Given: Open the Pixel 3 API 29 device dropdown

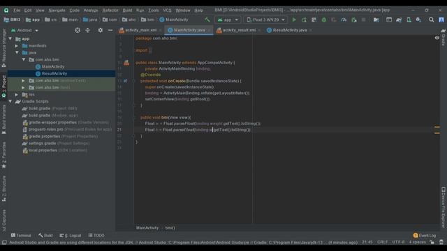Looking at the screenshot, I should pos(265,20).
